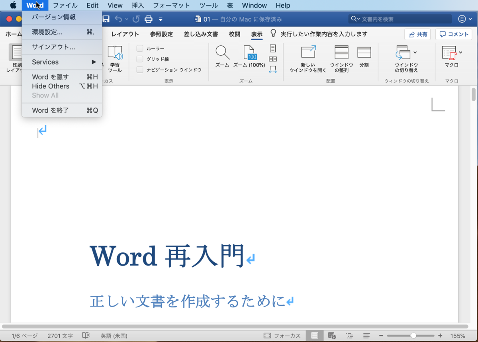Click the コメント comments button
The width and height of the screenshot is (478, 342).
tap(454, 34)
